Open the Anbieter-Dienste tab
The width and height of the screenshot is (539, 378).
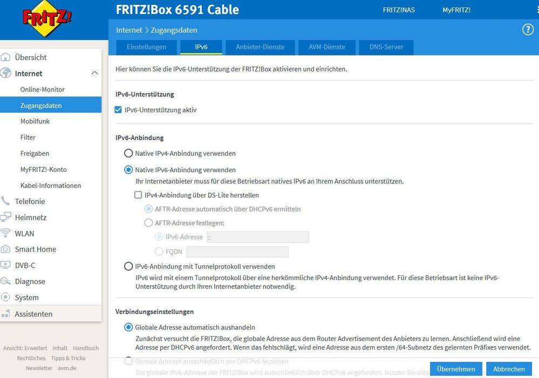pos(260,47)
